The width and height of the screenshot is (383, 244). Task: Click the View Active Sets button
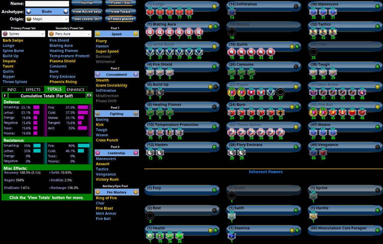(x=87, y=11)
